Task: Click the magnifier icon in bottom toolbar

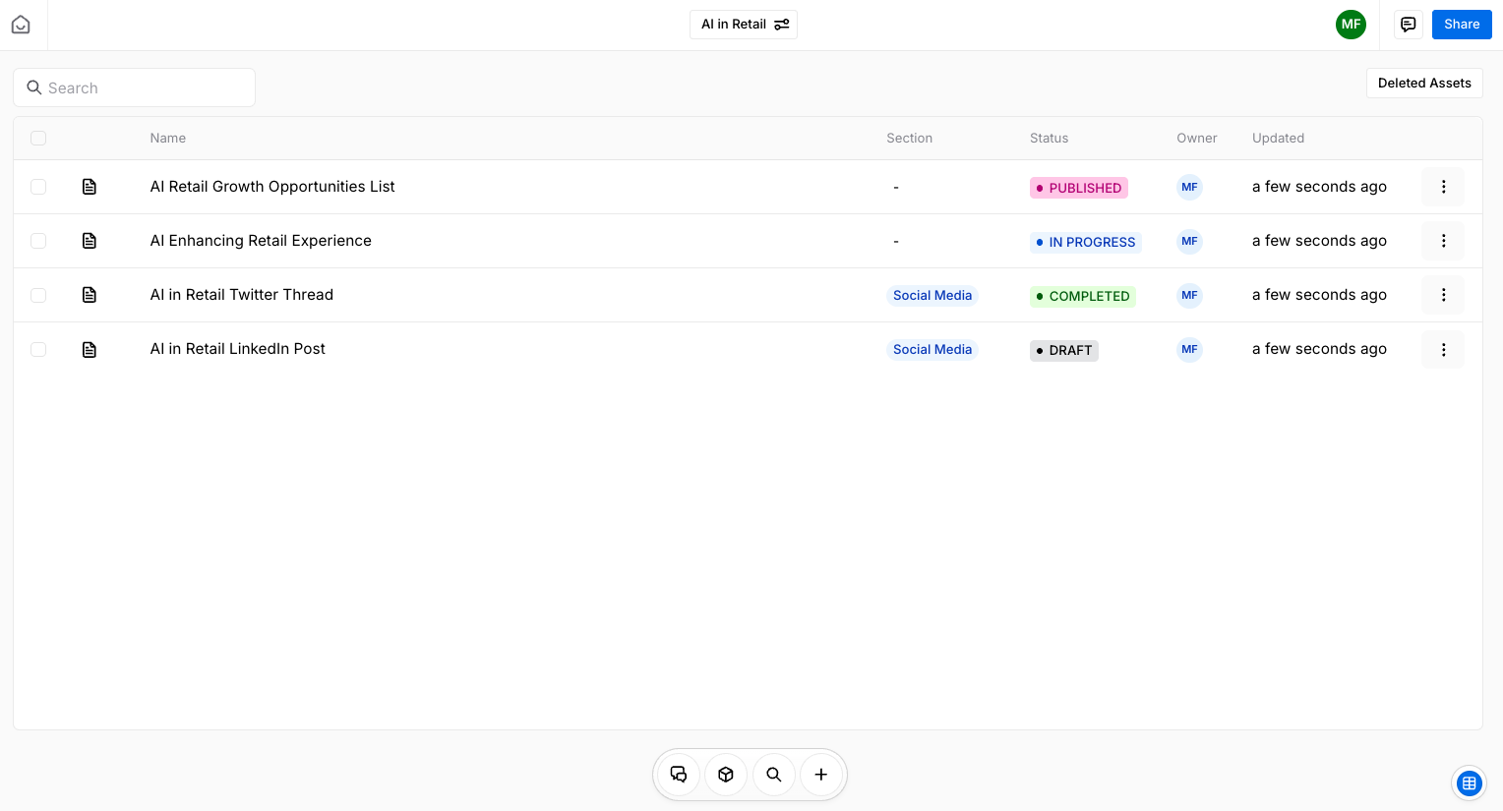Action: (774, 775)
